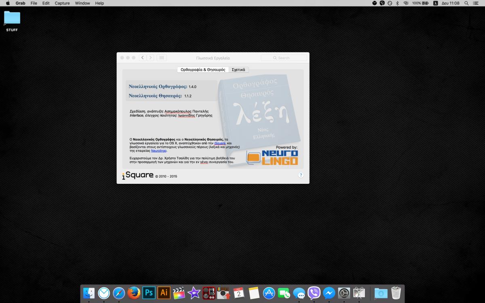Click the Airmail menu bar status icon
The height and width of the screenshot is (303, 485).
(x=375, y=3)
